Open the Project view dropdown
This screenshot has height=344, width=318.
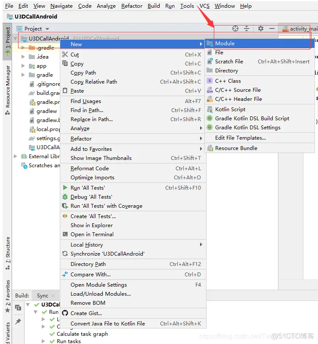tap(47, 29)
